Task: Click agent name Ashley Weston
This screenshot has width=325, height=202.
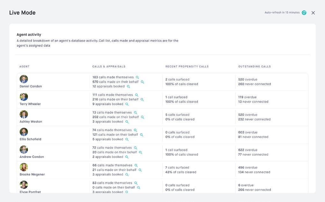Action: [31, 122]
